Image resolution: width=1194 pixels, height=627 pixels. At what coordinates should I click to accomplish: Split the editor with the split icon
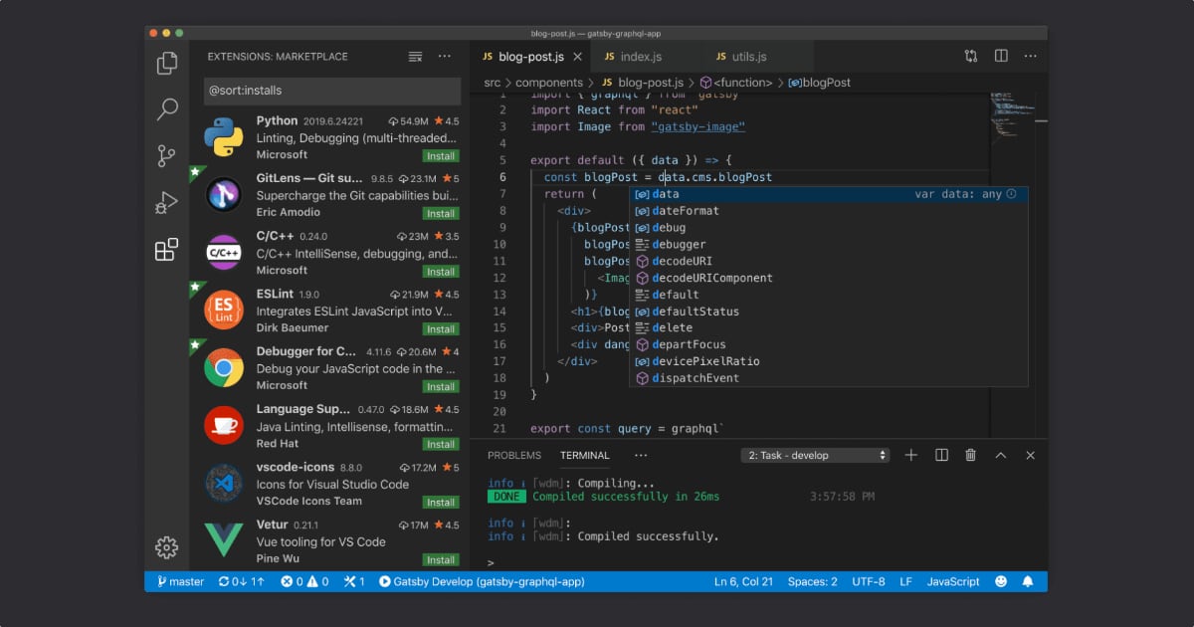coord(1000,57)
